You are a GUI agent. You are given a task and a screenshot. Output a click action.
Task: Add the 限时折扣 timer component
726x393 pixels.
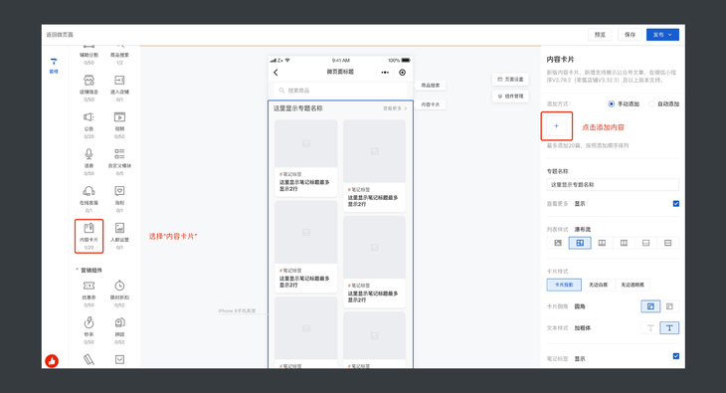click(119, 286)
